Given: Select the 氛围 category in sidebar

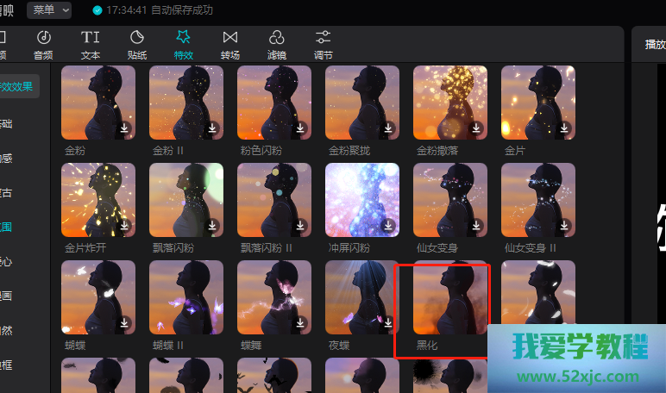Looking at the screenshot, I should [x=7, y=227].
